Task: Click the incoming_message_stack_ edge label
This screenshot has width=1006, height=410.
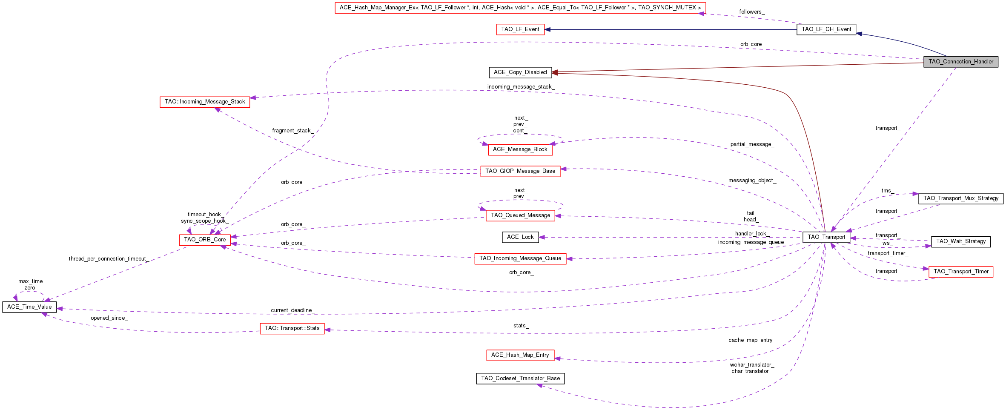Action: 521,87
